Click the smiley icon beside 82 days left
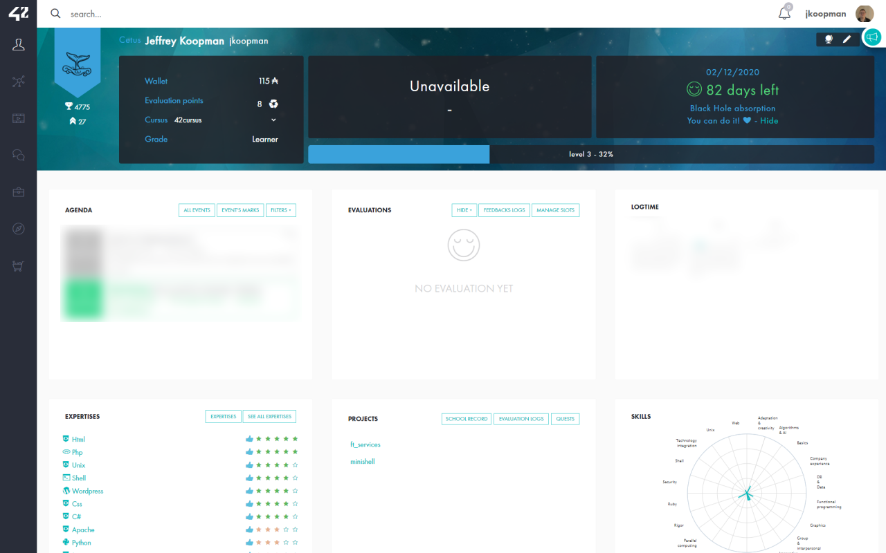This screenshot has height=553, width=886. (694, 89)
